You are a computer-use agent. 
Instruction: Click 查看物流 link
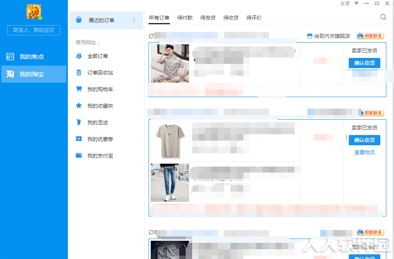pyautogui.click(x=365, y=153)
